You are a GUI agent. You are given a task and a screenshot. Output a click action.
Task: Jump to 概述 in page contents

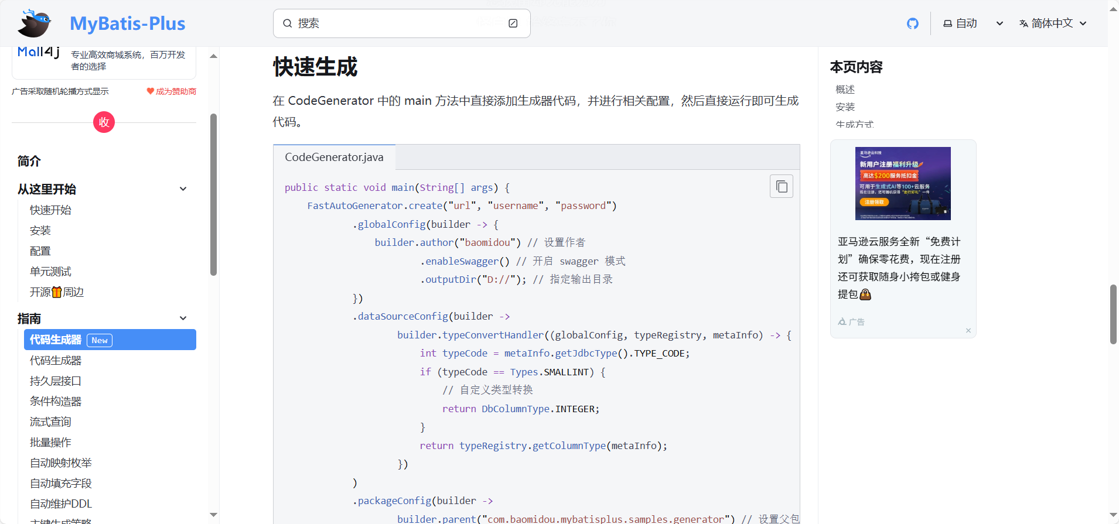coord(845,90)
